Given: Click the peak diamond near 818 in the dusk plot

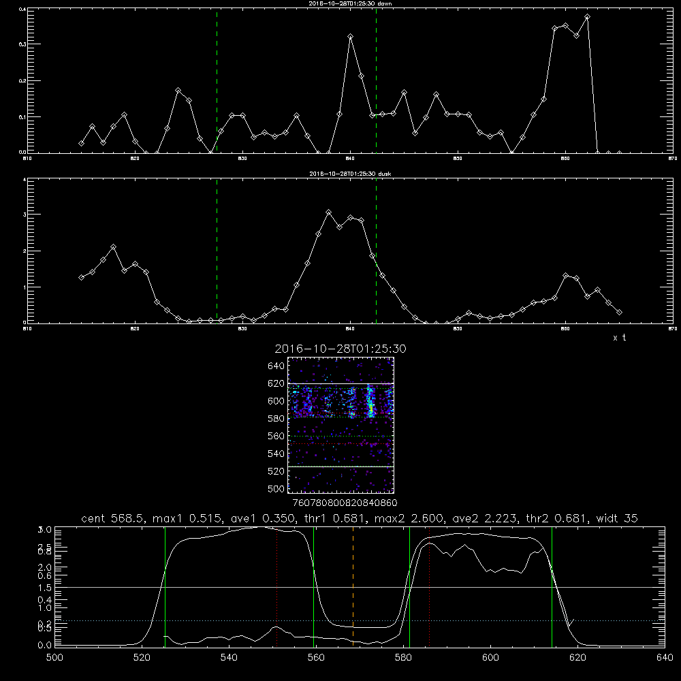Looking at the screenshot, I should (113, 247).
